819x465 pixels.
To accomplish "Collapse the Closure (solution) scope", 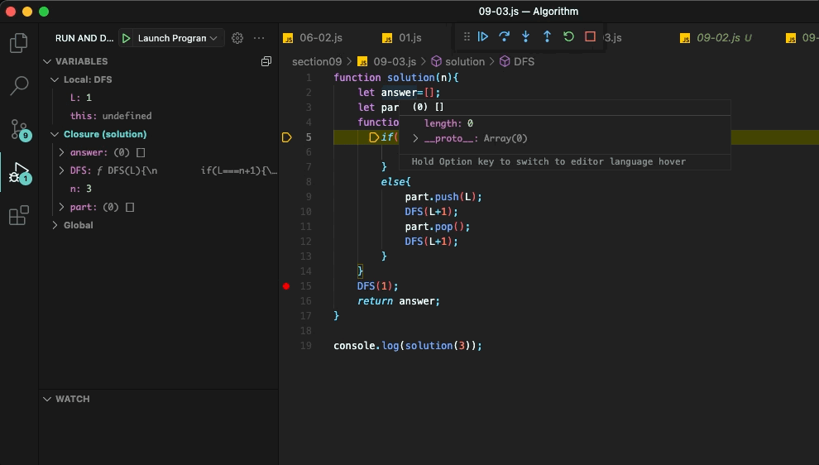I will tap(55, 134).
